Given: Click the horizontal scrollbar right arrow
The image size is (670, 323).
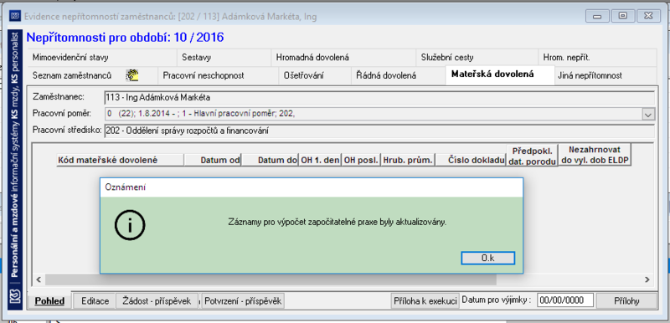Looking at the screenshot, I should [x=647, y=279].
